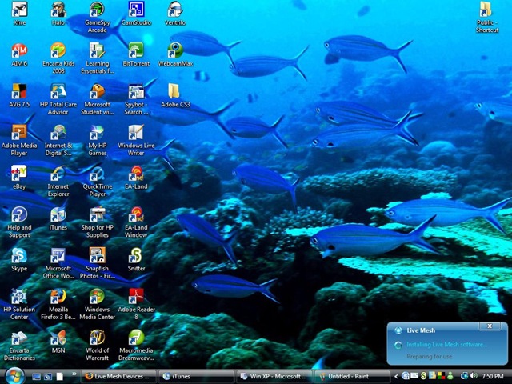
Task: Open Snapfish Photos shortcut
Action: tap(98, 263)
